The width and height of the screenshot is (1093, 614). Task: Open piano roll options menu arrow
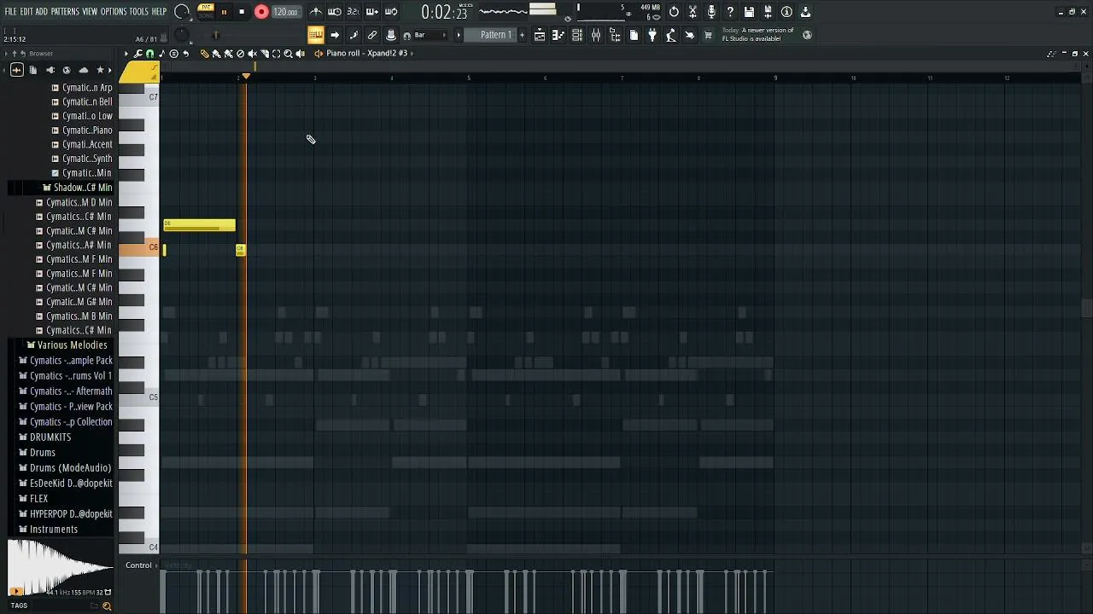point(126,53)
